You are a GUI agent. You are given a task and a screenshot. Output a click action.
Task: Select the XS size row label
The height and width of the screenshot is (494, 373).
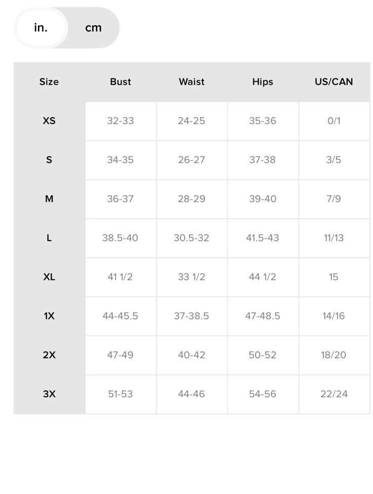(x=49, y=121)
